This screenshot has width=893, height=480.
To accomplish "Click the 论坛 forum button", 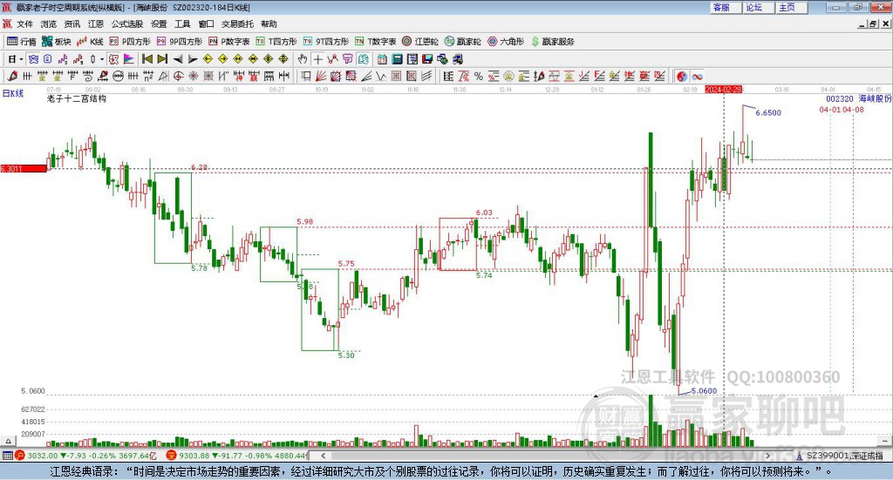I will tap(758, 7).
